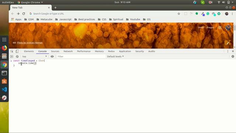Launch Firefox from the dock

click(4, 48)
